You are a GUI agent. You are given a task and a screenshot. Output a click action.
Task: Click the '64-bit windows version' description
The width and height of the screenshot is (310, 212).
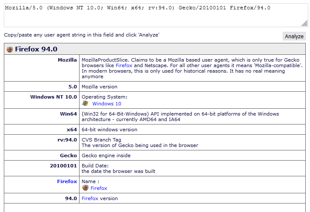point(109,130)
